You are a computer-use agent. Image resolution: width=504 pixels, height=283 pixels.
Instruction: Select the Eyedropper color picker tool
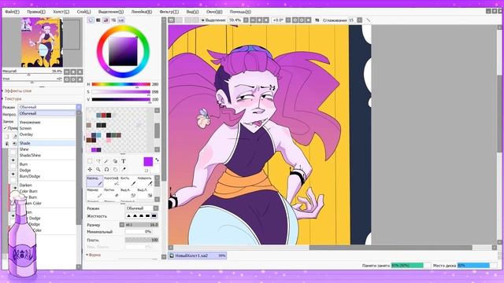pyautogui.click(x=124, y=170)
